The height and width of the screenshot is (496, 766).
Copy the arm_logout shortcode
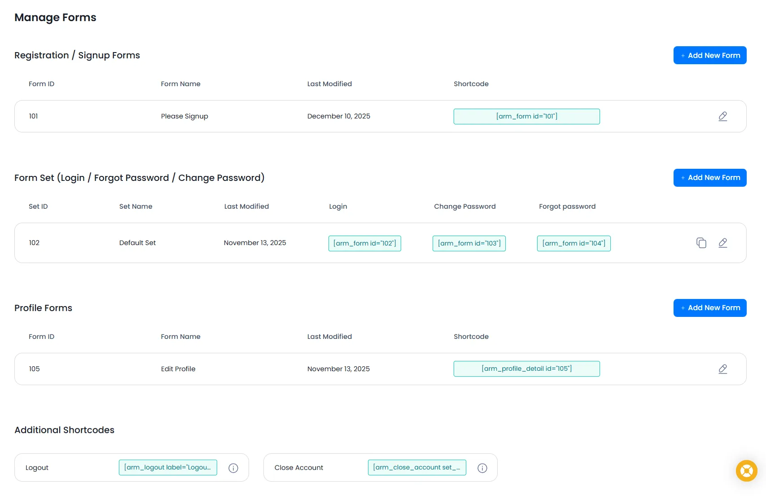(x=168, y=467)
